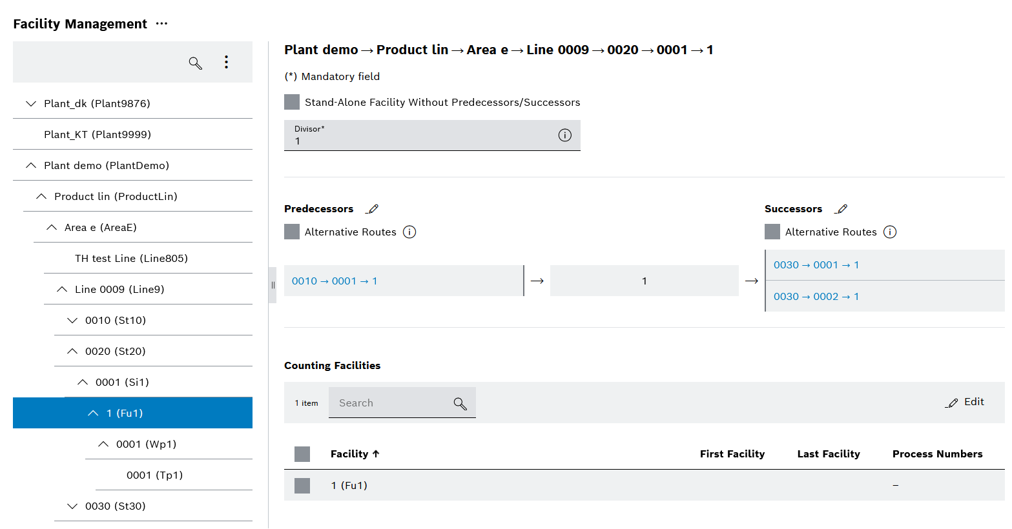1012x529 pixels.
Task: Open successor link 0030 → 0002 → 1
Action: (816, 296)
